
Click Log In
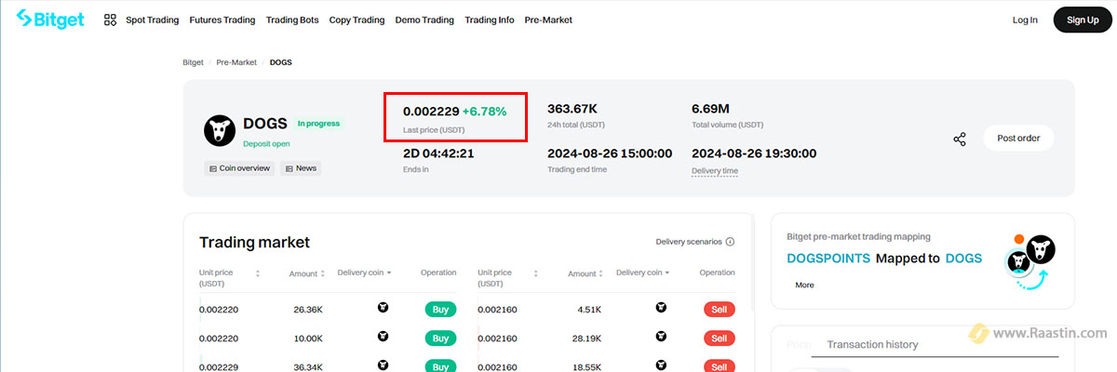pos(1025,20)
